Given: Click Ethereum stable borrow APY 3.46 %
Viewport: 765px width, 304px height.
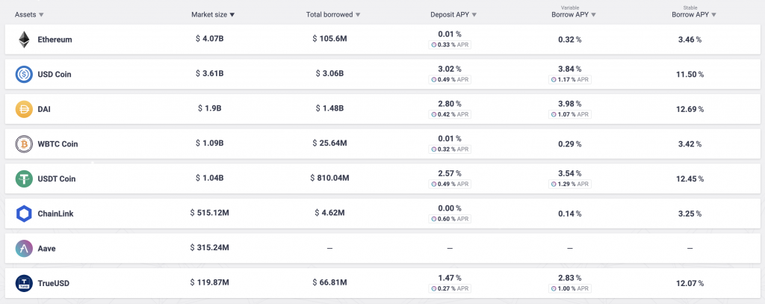Looking at the screenshot, I should point(690,40).
